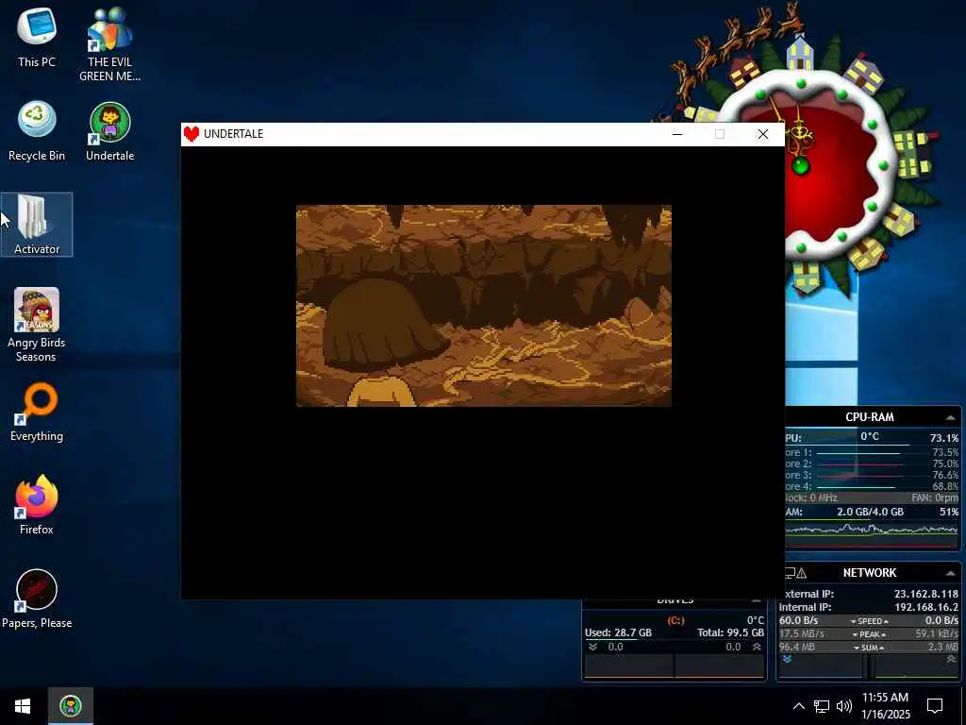Screen dimensions: 966x725
Task: Select the Angry Birds Seasons shortcut
Action: tap(37, 325)
